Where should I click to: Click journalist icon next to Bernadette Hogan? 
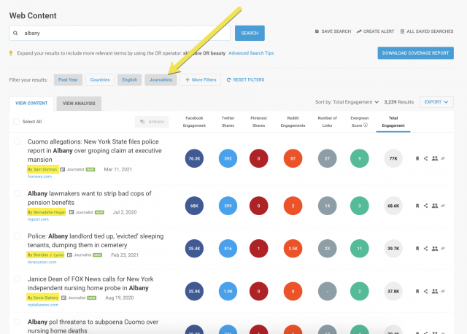[x=72, y=212]
